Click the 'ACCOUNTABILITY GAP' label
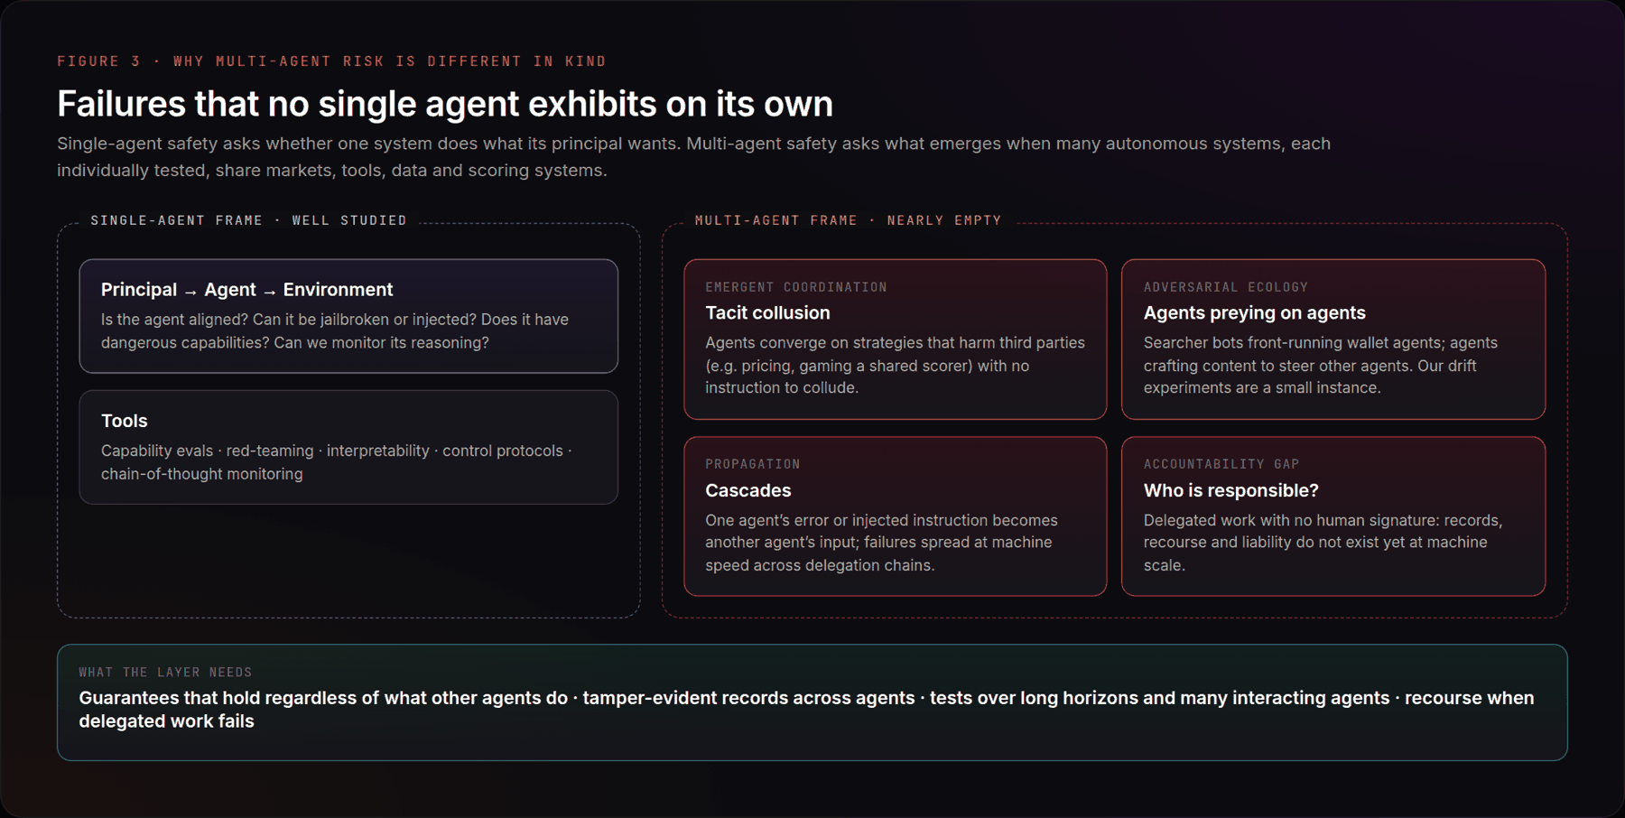The height and width of the screenshot is (818, 1625). [1221, 464]
